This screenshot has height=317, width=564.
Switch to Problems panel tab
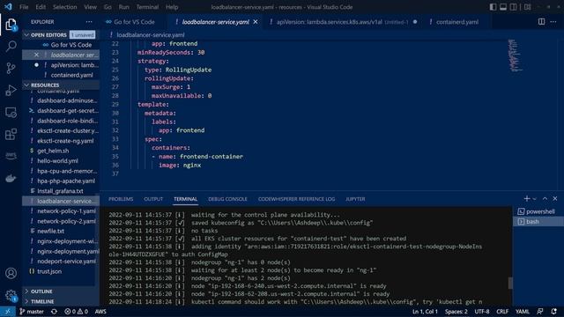[x=121, y=199]
